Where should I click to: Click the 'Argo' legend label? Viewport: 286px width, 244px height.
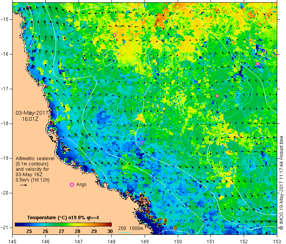[81, 185]
